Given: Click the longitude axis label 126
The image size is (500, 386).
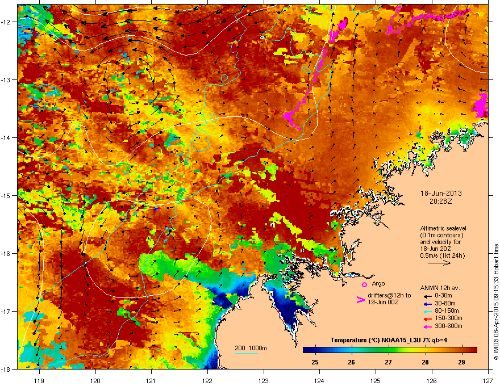Looking at the screenshot, I should (432, 380).
